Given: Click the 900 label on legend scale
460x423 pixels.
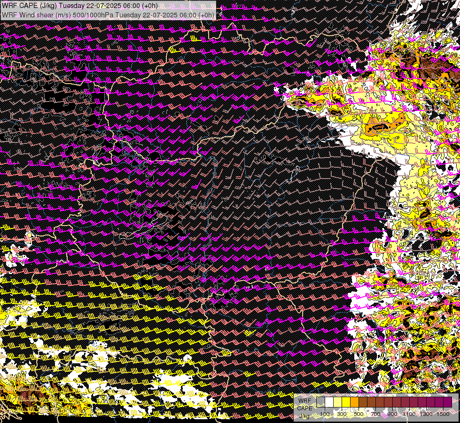Looking at the screenshot, I should 392,414.
